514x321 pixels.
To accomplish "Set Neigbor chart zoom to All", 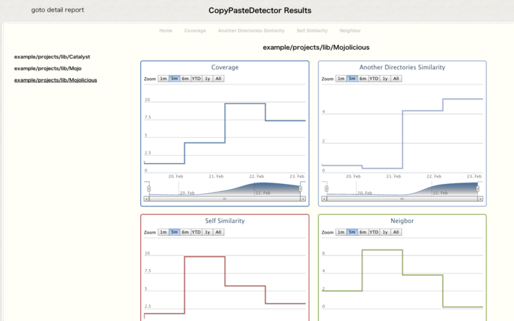I will pos(396,232).
